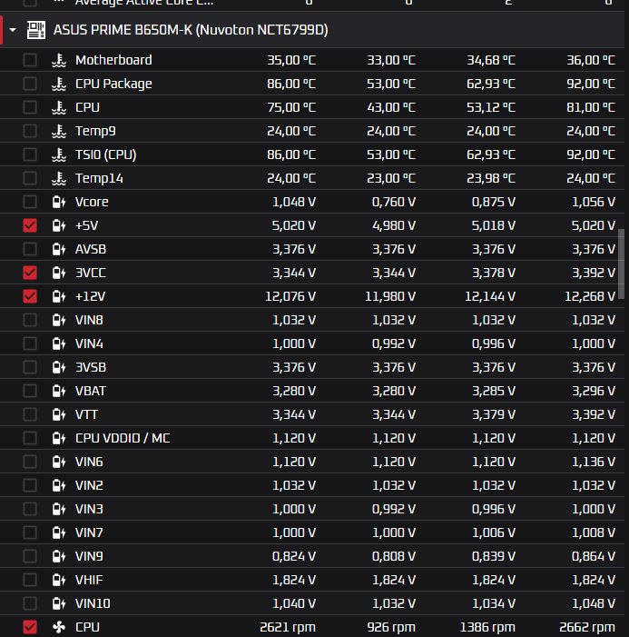Click the +5V value 4,980 V
Screen dimensions: 629x637
394,225
